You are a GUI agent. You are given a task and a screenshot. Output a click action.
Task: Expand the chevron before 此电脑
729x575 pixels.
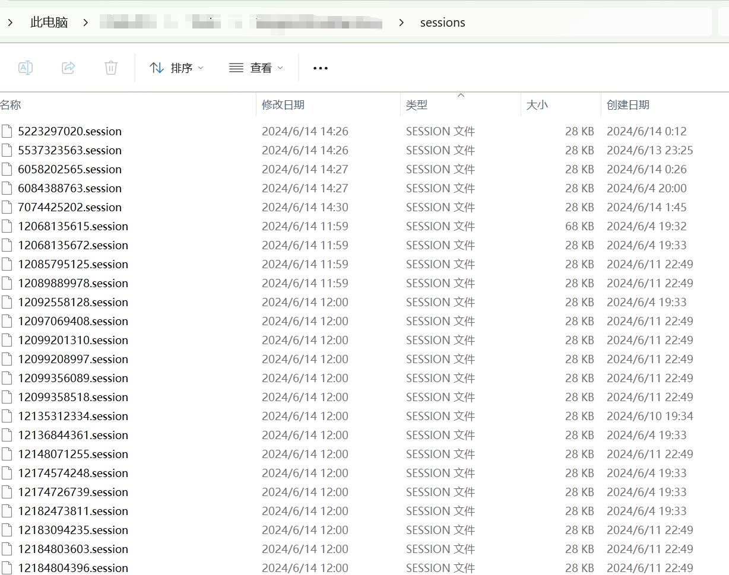coord(10,23)
